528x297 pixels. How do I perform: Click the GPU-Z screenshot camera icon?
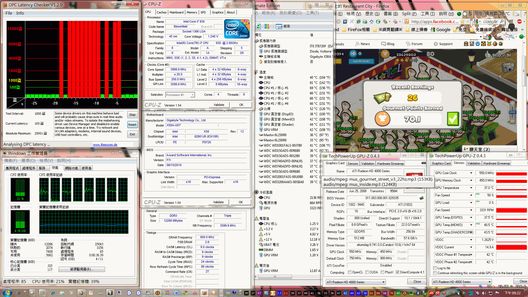coord(424,163)
